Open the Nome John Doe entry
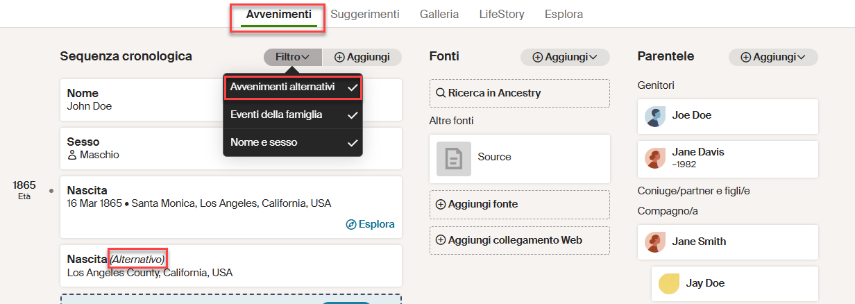 (x=231, y=99)
